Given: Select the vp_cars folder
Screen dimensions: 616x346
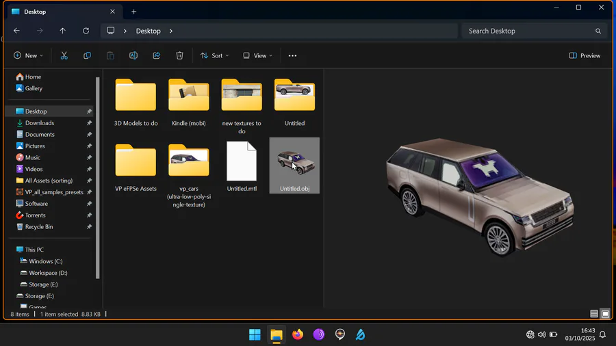Looking at the screenshot, I should click(x=189, y=175).
